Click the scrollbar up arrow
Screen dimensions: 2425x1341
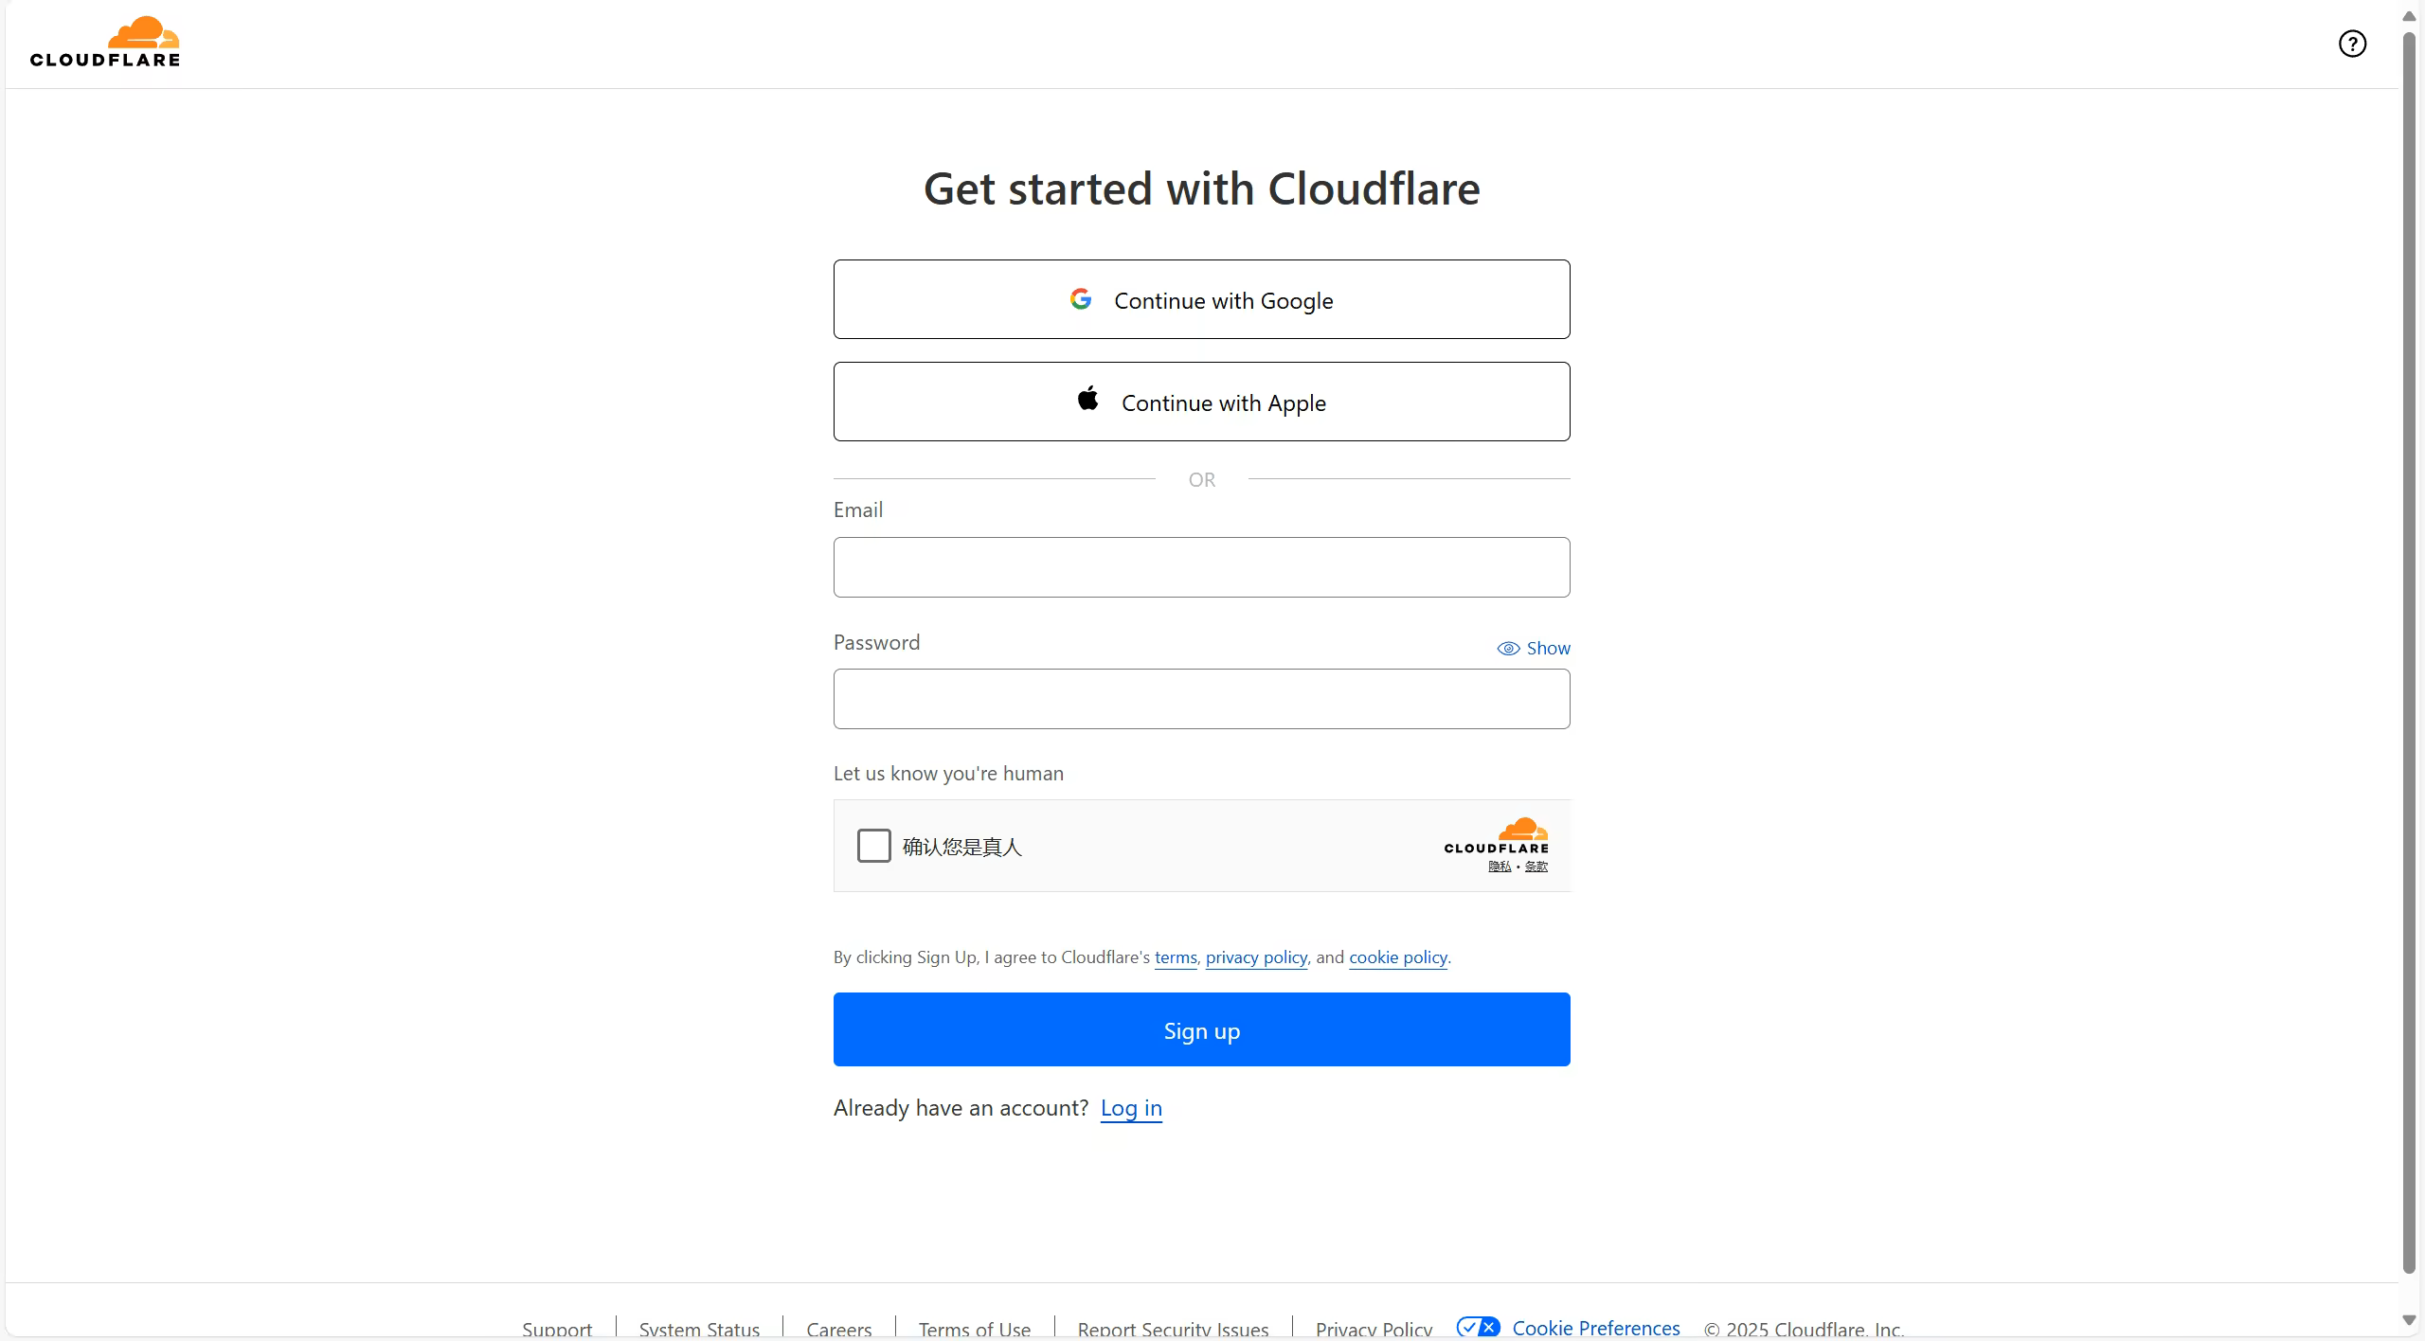(x=2409, y=16)
